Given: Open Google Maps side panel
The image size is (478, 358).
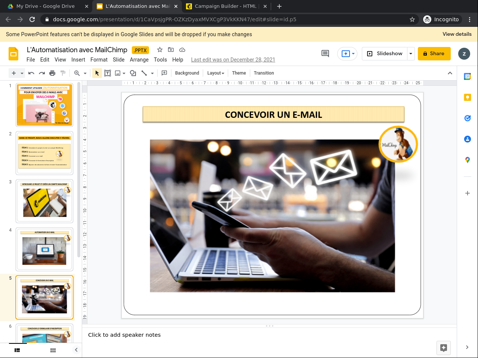Looking at the screenshot, I should point(468,160).
